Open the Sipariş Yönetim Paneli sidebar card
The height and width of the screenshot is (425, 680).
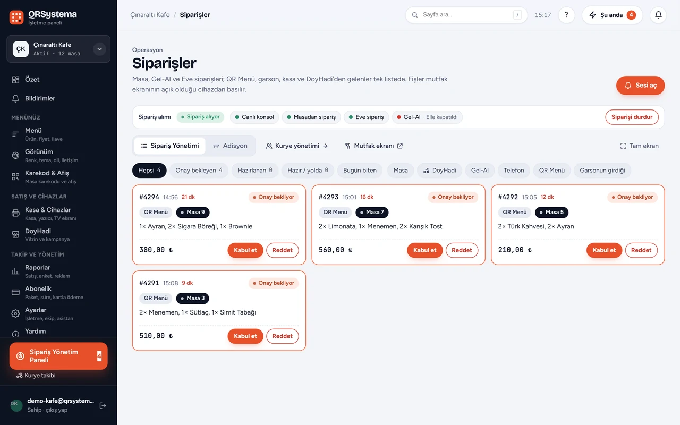[x=58, y=356]
